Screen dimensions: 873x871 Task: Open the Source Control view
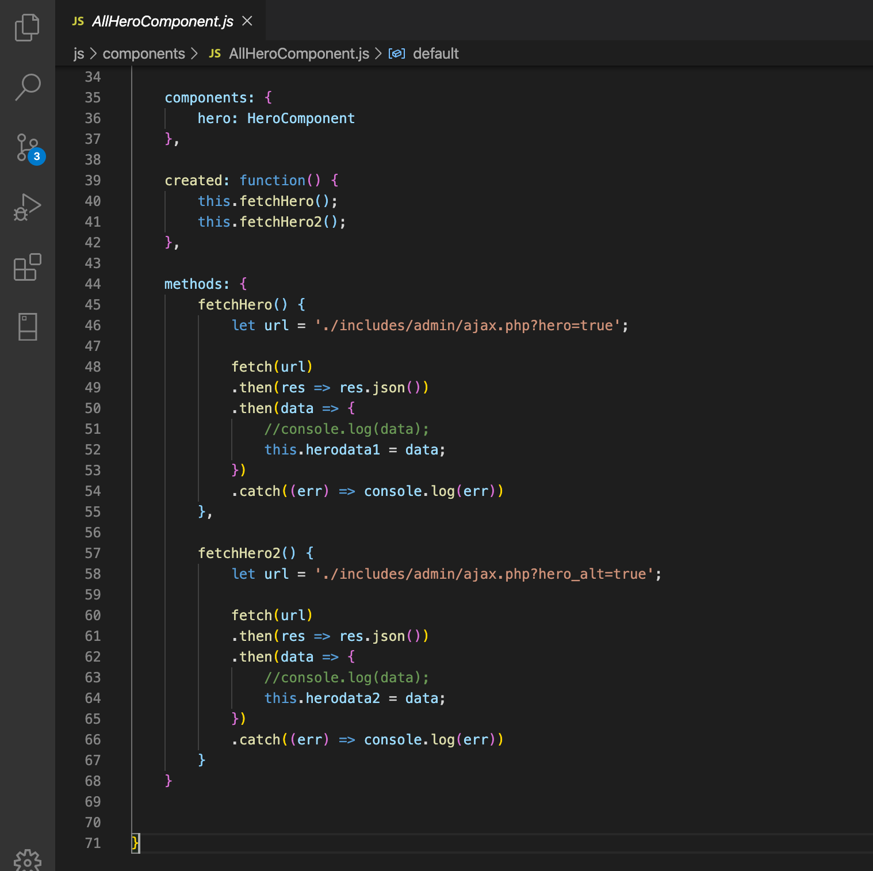(x=27, y=148)
